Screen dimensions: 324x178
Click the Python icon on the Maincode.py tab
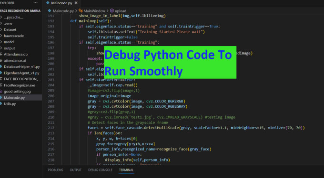click(x=48, y=3)
